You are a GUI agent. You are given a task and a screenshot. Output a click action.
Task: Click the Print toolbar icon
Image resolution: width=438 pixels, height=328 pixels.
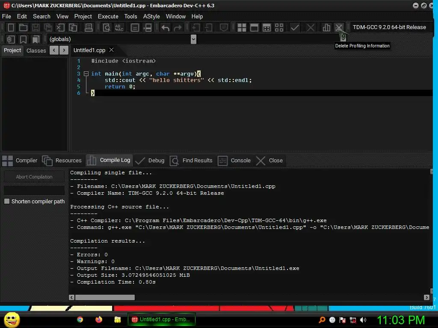coord(89,27)
